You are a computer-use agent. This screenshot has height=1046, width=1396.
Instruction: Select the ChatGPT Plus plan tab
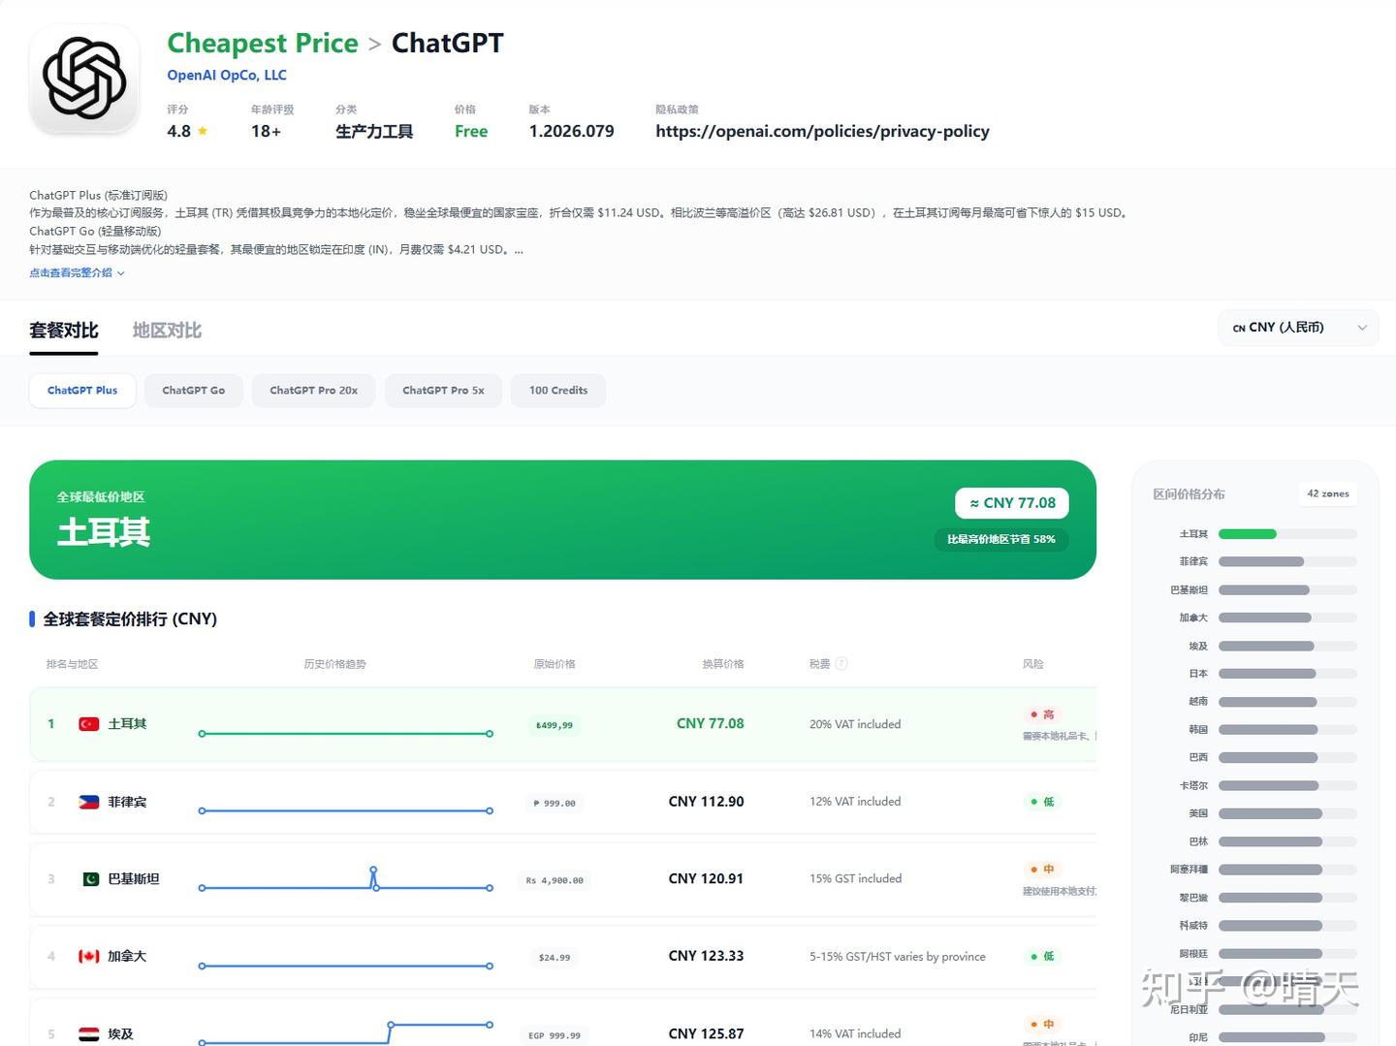click(x=82, y=391)
